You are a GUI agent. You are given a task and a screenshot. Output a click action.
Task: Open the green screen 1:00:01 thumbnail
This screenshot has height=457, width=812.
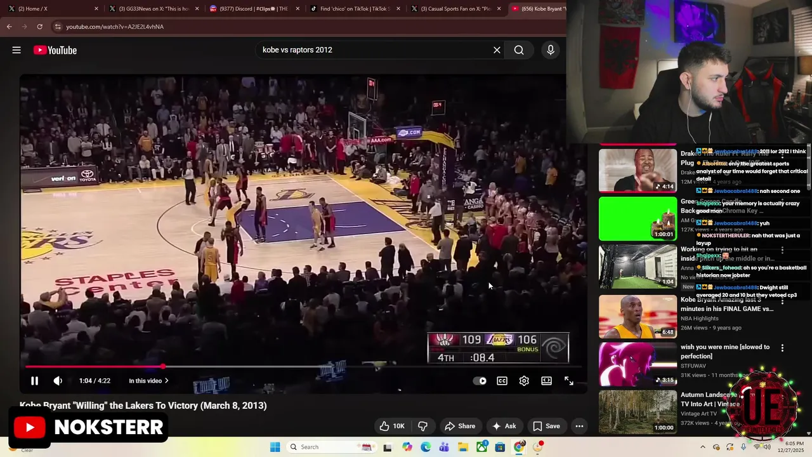point(638,218)
